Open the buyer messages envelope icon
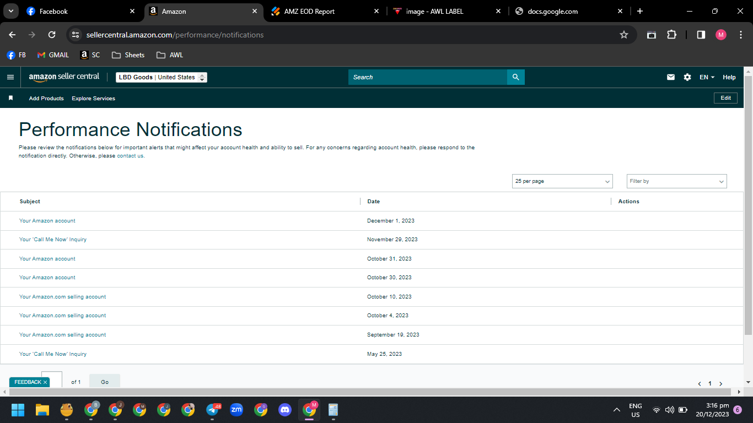This screenshot has height=423, width=753. [670, 77]
